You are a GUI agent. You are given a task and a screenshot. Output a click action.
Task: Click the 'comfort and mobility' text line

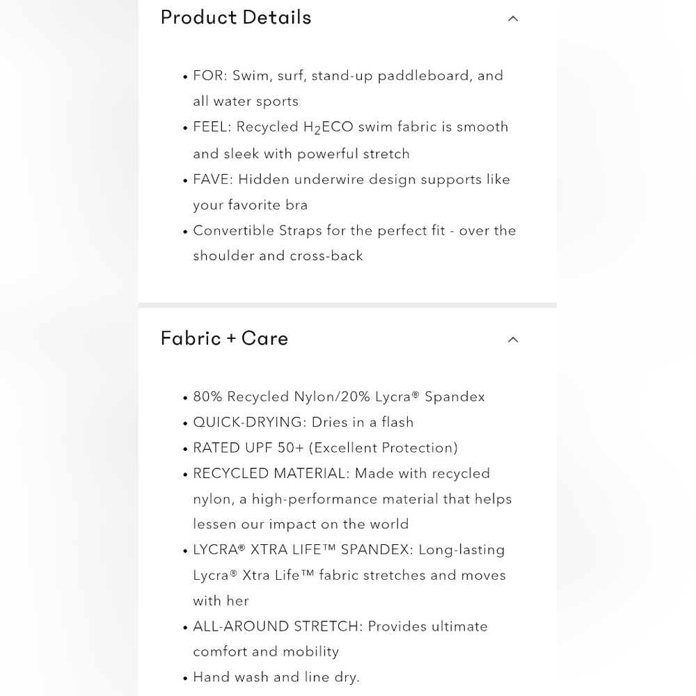pos(266,651)
